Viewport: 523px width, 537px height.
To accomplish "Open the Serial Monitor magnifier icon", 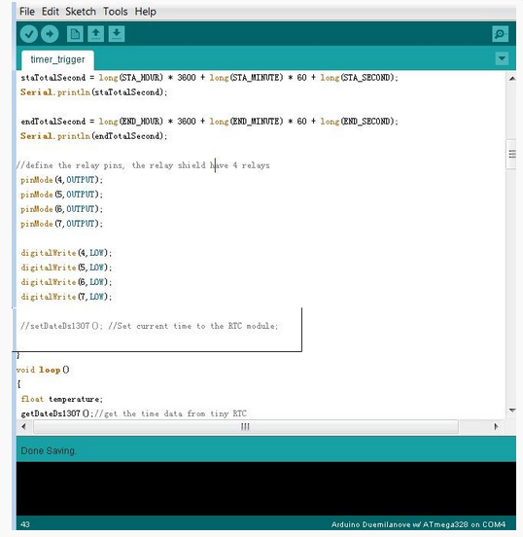I will [500, 34].
